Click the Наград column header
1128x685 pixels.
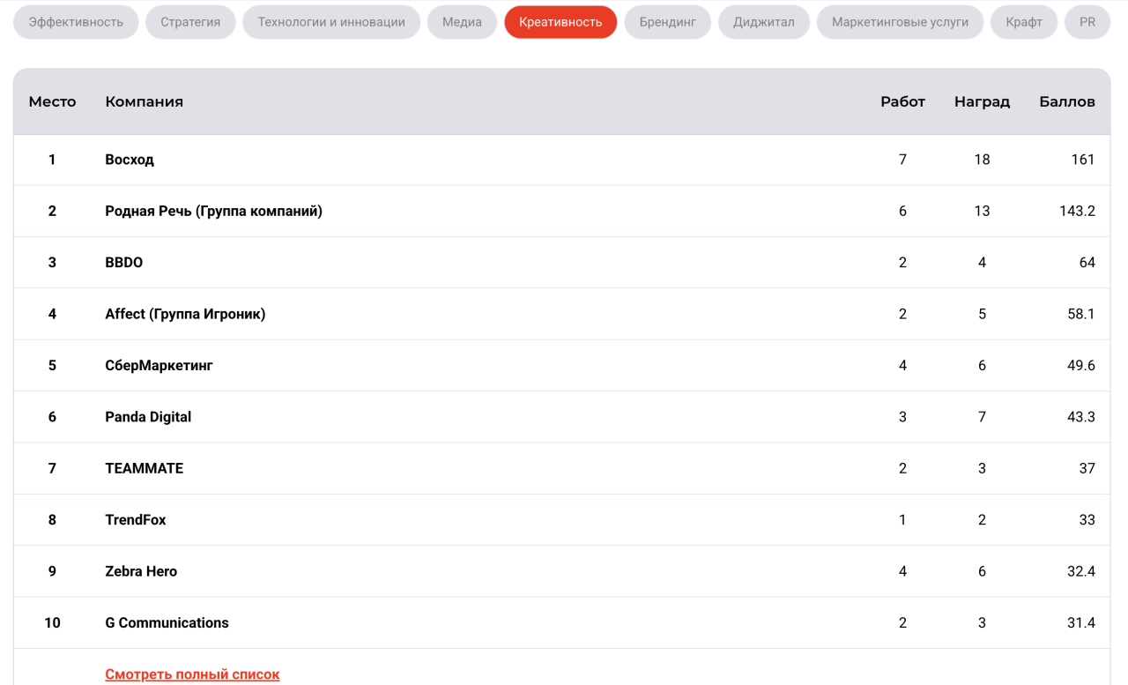(982, 101)
